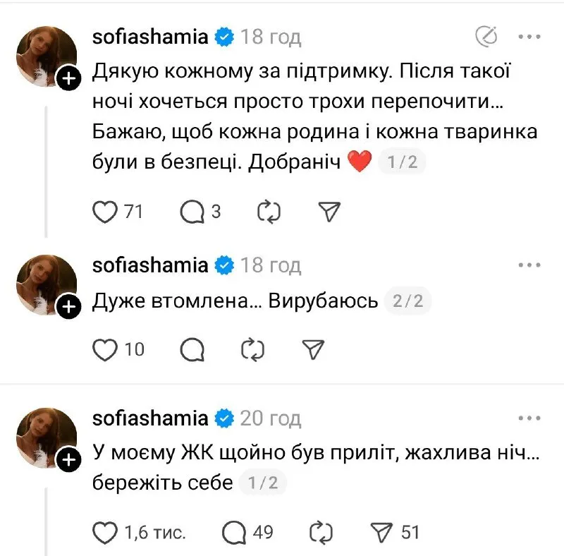This screenshot has width=564, height=556.
Task: Open more options on the first post
Action: point(529,36)
